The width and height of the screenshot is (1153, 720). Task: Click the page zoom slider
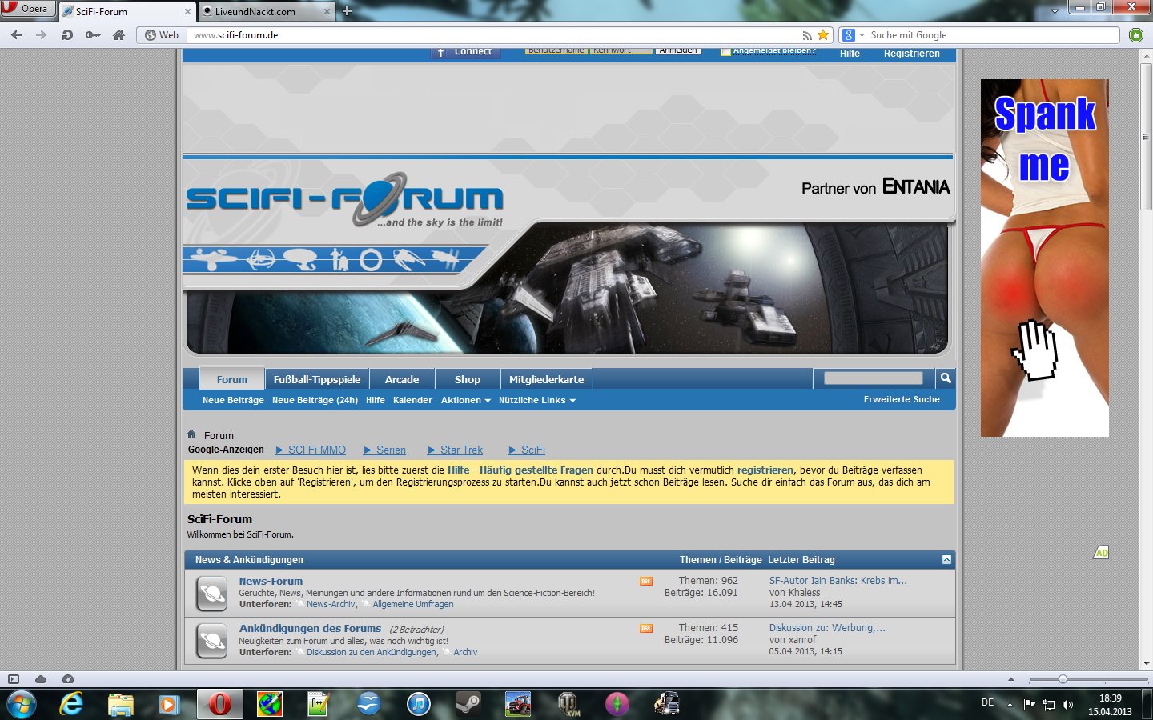1063,679
